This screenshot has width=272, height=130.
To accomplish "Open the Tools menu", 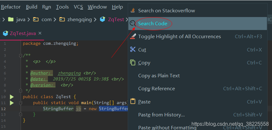I will pos(62,7).
